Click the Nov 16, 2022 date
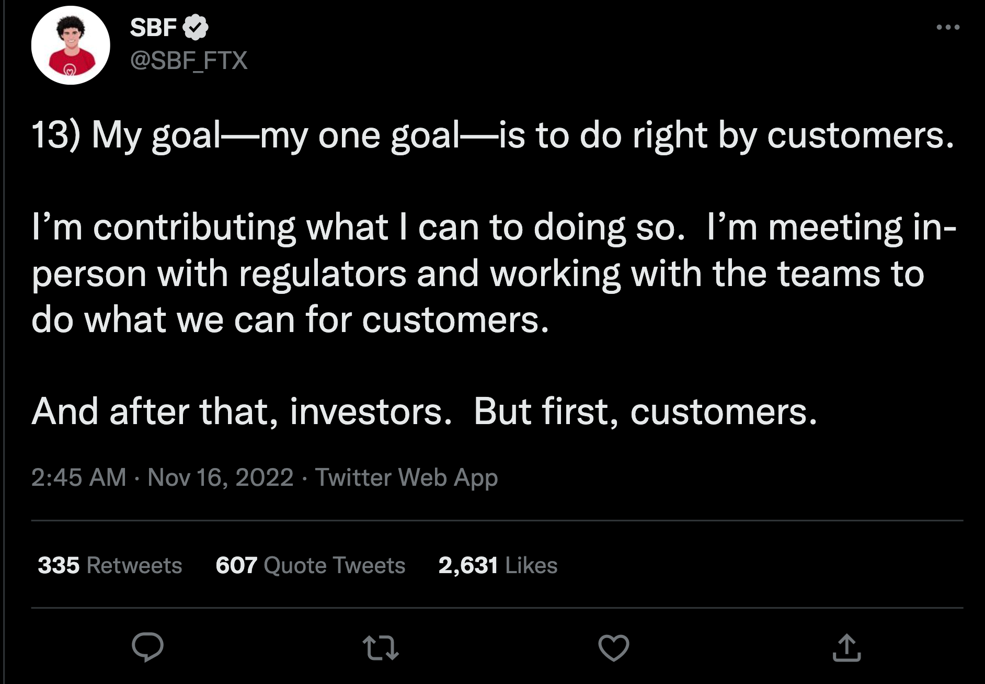This screenshot has height=684, width=985. pos(220,477)
